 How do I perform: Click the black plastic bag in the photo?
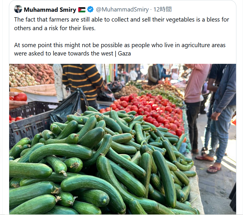[68, 106]
